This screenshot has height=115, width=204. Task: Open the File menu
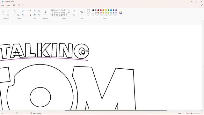pyautogui.click(x=3, y=6)
